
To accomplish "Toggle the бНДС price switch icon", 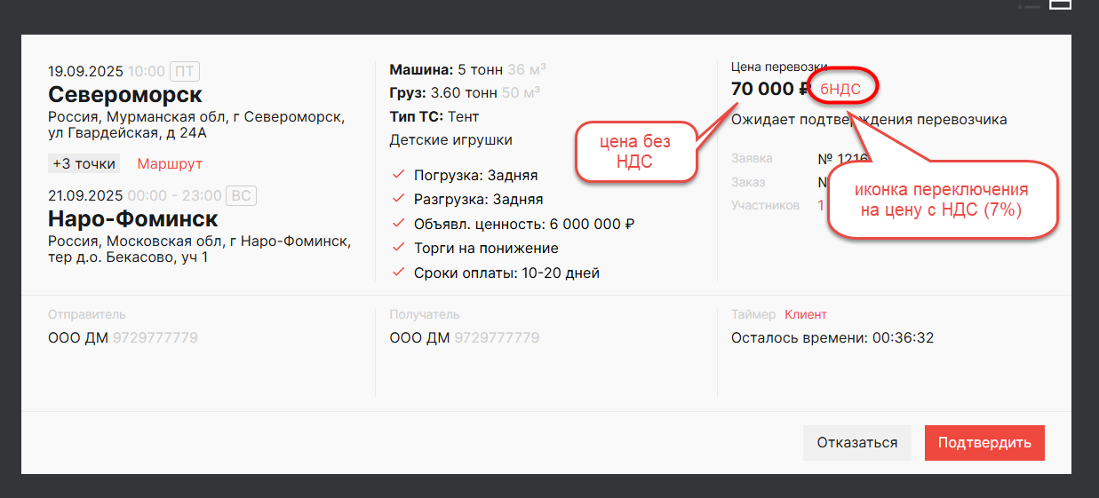I will 840,89.
